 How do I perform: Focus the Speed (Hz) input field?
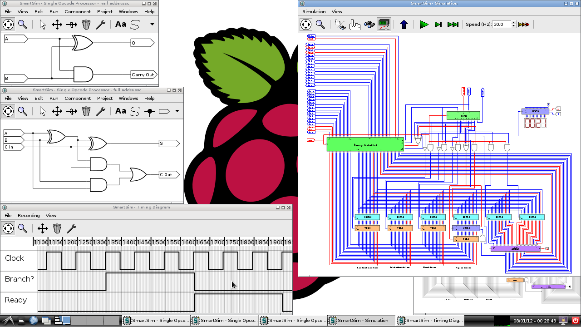point(502,24)
